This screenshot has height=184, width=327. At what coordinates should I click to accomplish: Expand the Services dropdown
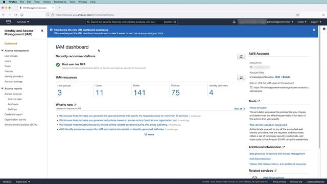(23, 22)
